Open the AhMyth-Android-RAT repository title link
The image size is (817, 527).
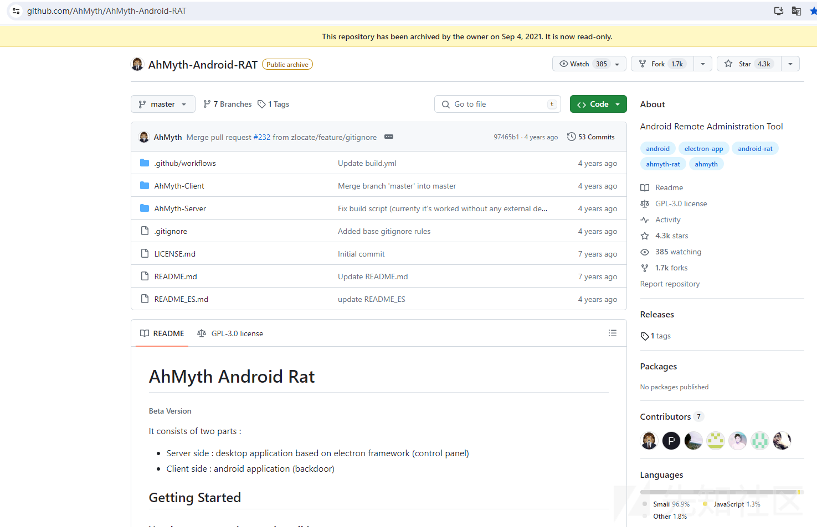[203, 65]
